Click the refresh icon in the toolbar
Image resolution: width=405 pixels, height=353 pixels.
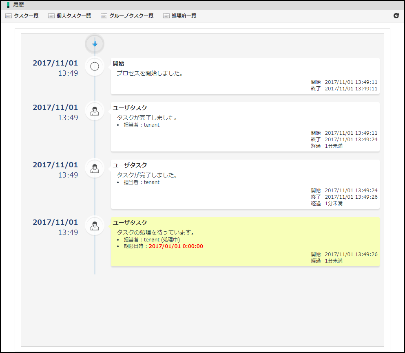tap(396, 16)
